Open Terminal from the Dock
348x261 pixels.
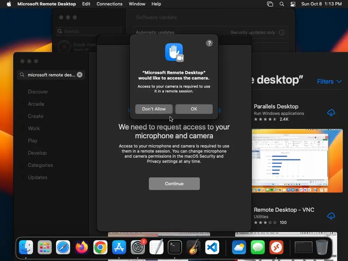(175, 247)
